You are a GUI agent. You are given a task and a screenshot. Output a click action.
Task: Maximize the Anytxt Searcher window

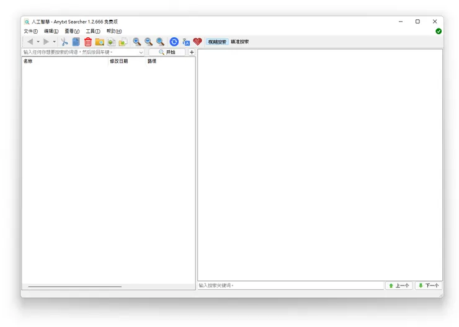click(x=417, y=21)
